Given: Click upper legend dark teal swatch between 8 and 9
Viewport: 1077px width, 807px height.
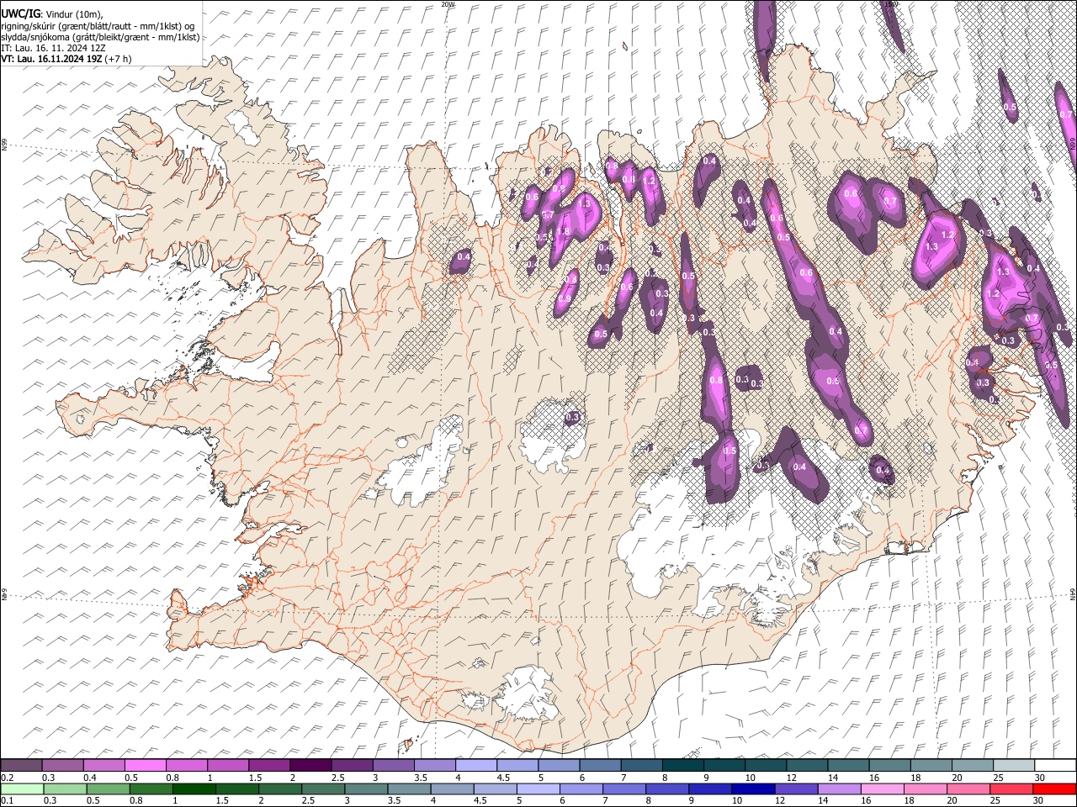Looking at the screenshot, I should click(x=682, y=765).
